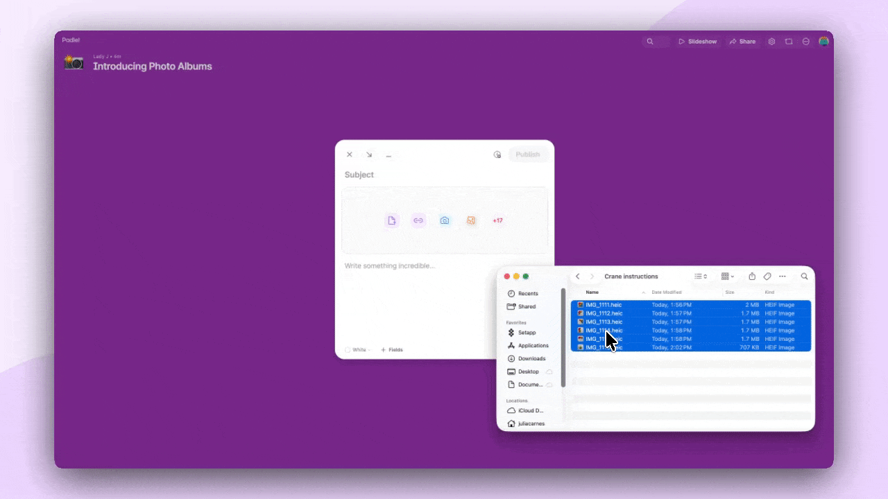This screenshot has height=499, width=888.
Task: Expand the composer with the diagonal arrow icon
Action: pyautogui.click(x=369, y=155)
